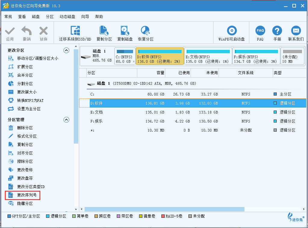Screen dimensions: 308x228
Task: Select the F:娱乐 block in disk map
Action: 256,56
